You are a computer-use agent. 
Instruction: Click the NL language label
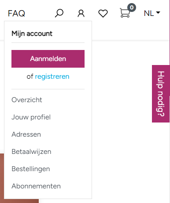[x=149, y=13]
